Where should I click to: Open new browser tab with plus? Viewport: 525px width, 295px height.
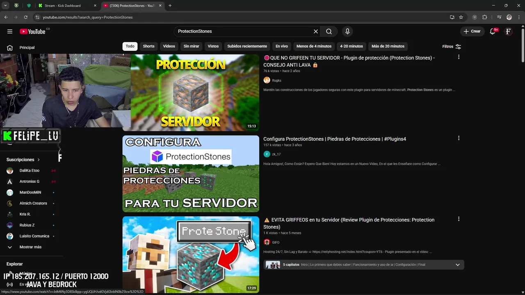coord(170,5)
